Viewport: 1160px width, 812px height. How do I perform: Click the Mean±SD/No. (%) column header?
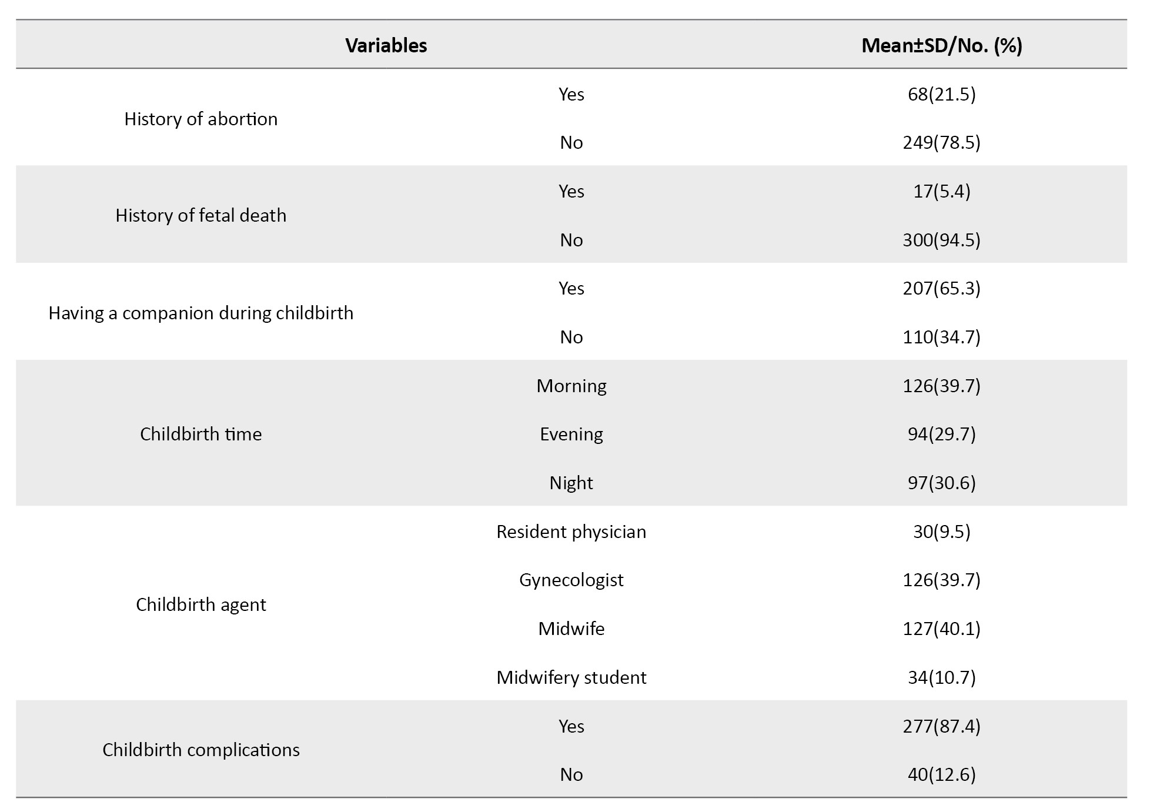(x=941, y=45)
